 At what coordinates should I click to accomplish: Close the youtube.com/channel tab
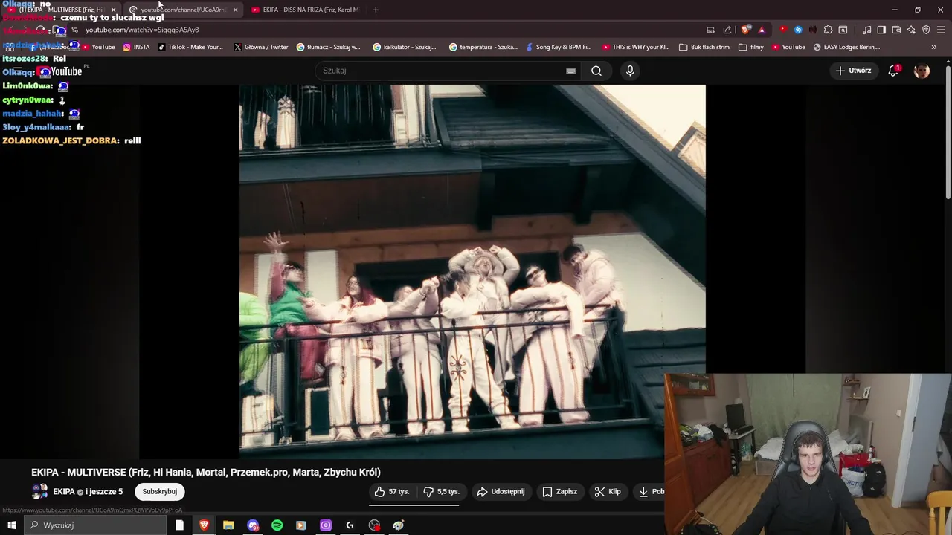coord(235,10)
